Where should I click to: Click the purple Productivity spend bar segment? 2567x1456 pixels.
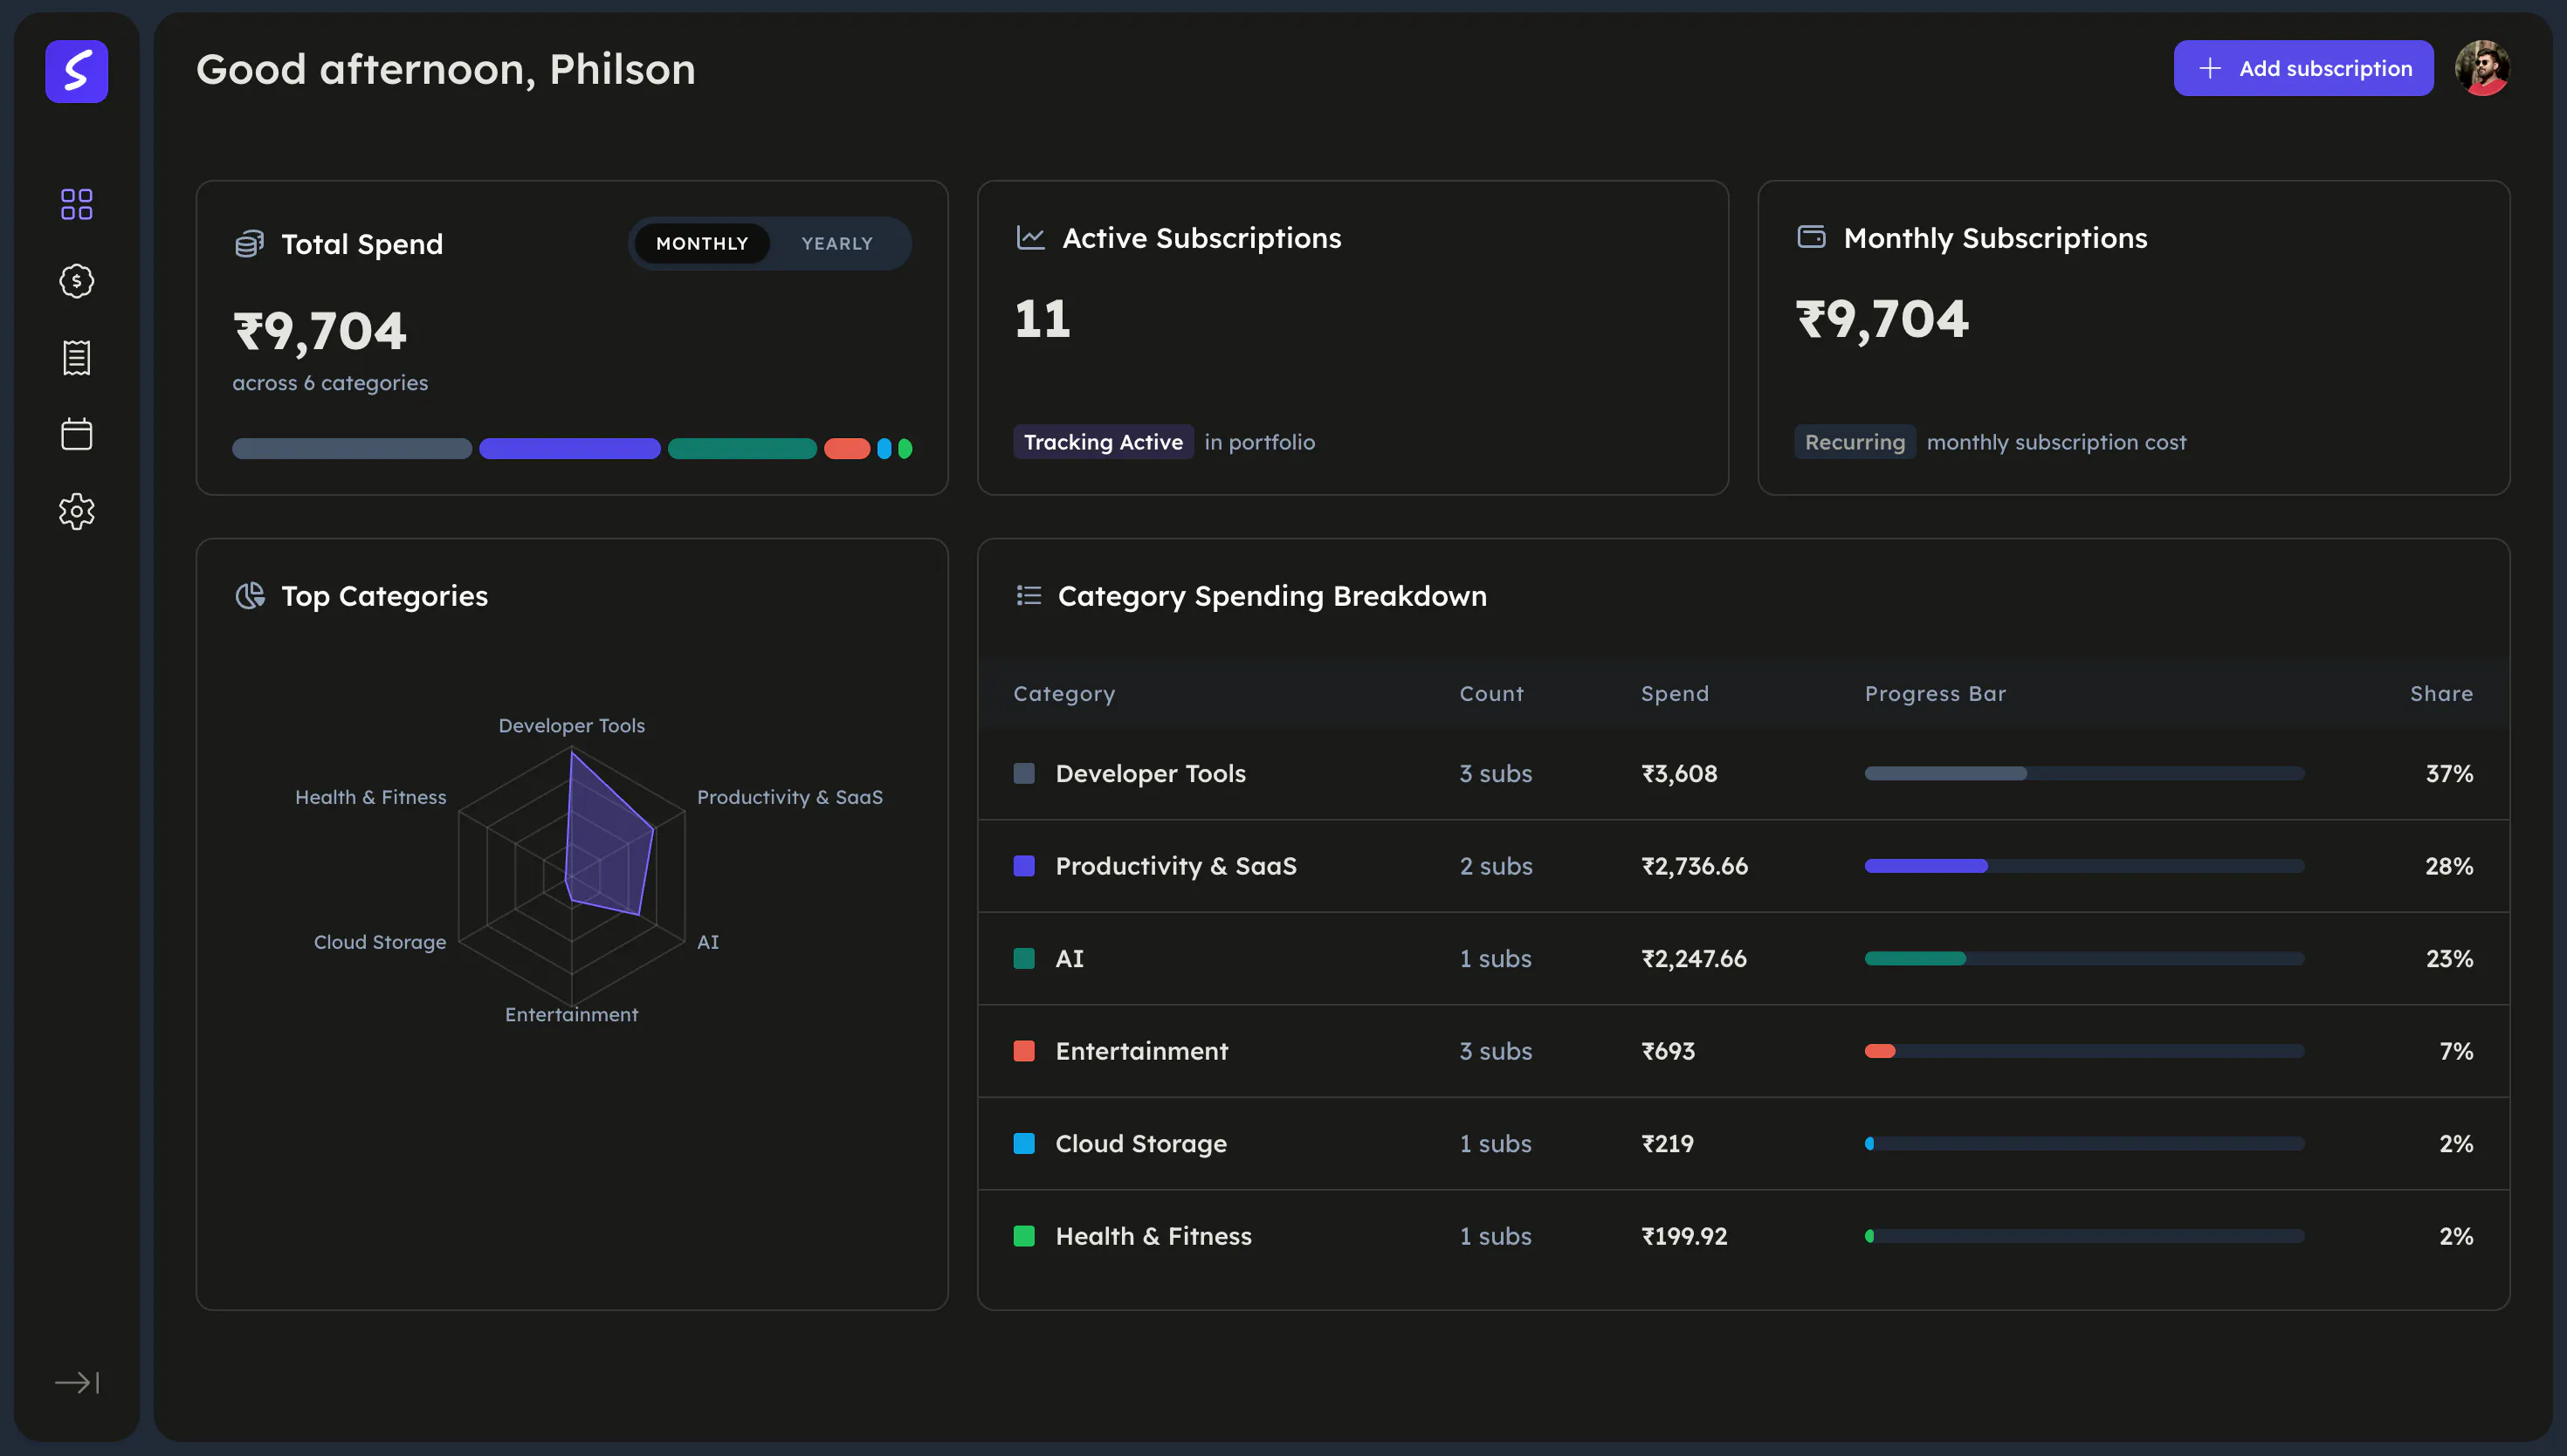tap(570, 449)
